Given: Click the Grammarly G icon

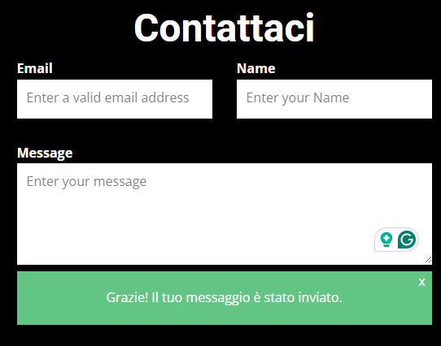Looking at the screenshot, I should [x=407, y=240].
